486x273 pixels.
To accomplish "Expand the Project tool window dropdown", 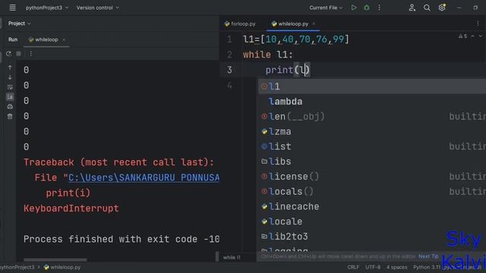I will [19, 24].
